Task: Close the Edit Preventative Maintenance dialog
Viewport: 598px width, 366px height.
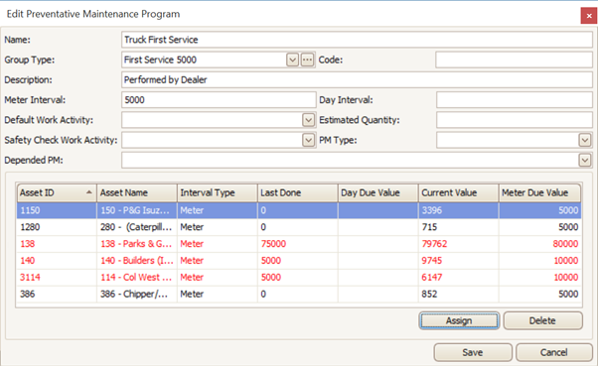Action: click(589, 16)
